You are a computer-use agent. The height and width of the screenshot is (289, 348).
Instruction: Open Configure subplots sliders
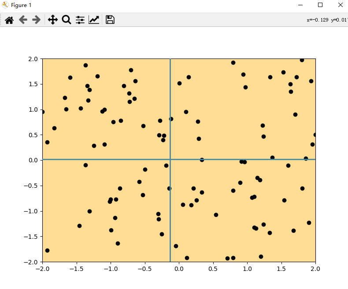tap(80, 20)
